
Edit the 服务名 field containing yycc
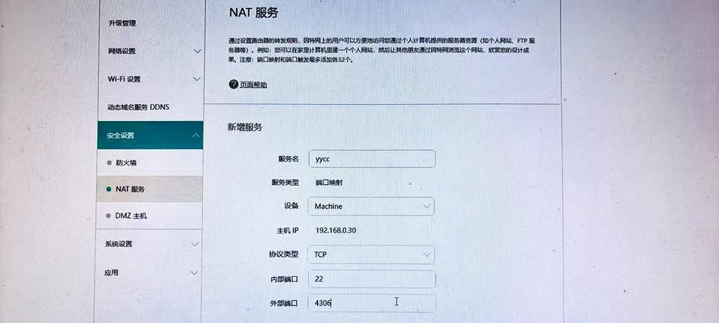371,159
